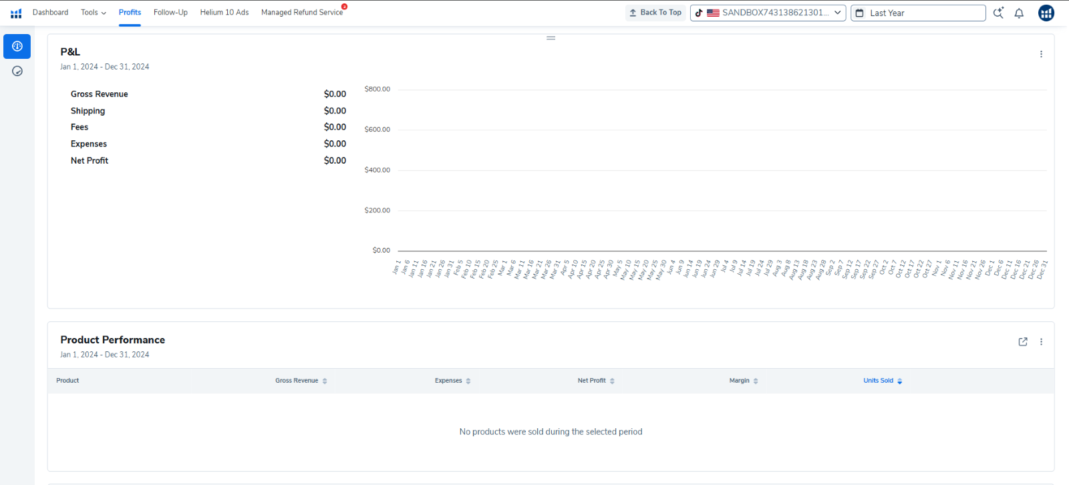Open Managed Refund Service link
The height and width of the screenshot is (485, 1069).
point(302,13)
